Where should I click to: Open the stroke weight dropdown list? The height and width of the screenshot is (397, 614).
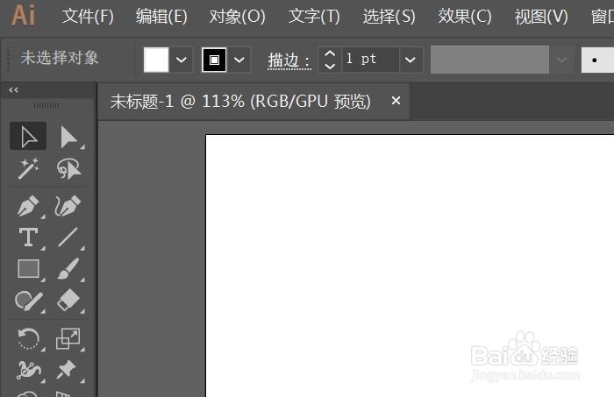coord(411,60)
